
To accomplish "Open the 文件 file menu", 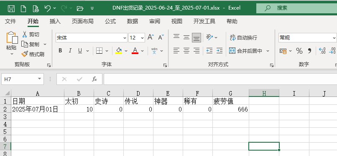I will [10, 21].
